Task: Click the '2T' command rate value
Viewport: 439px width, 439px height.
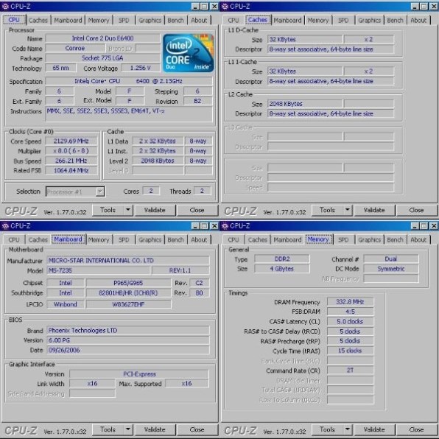Action: (350, 370)
